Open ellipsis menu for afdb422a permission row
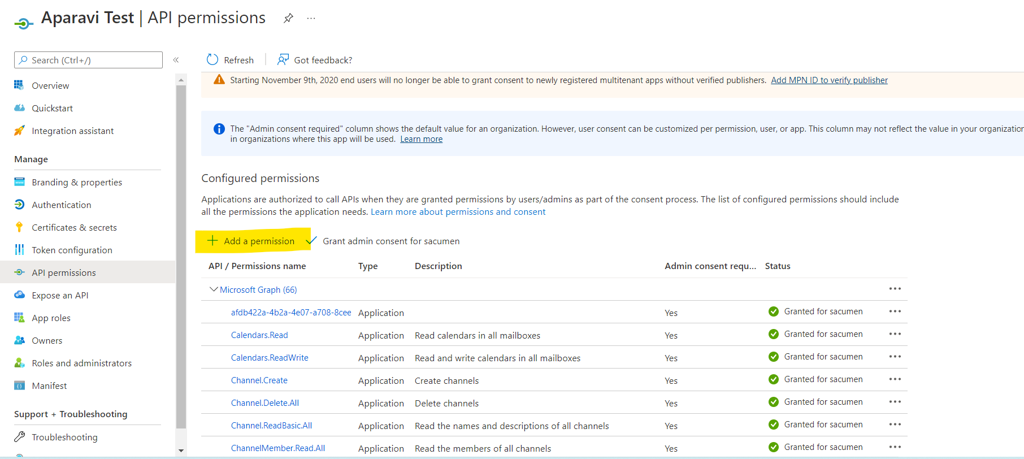The height and width of the screenshot is (459, 1024). pyautogui.click(x=895, y=311)
